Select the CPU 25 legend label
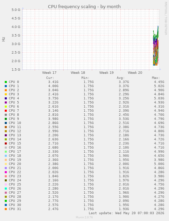 click(x=15, y=184)
